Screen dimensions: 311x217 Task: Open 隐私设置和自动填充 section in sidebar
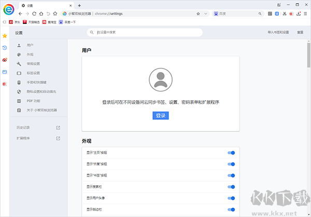(x=40, y=91)
